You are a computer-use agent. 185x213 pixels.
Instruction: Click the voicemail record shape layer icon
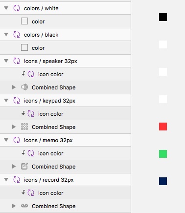coord(24,206)
